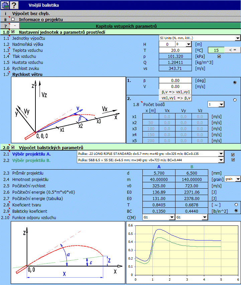Select the 'Koeficient tvaru' radio button
The image size is (241, 285).
(237, 204)
